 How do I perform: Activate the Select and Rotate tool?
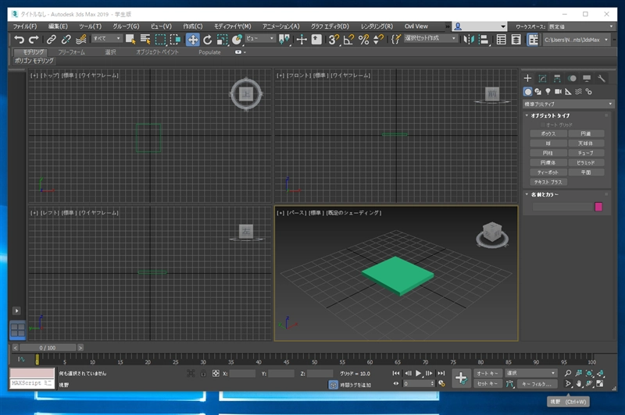[x=207, y=39]
